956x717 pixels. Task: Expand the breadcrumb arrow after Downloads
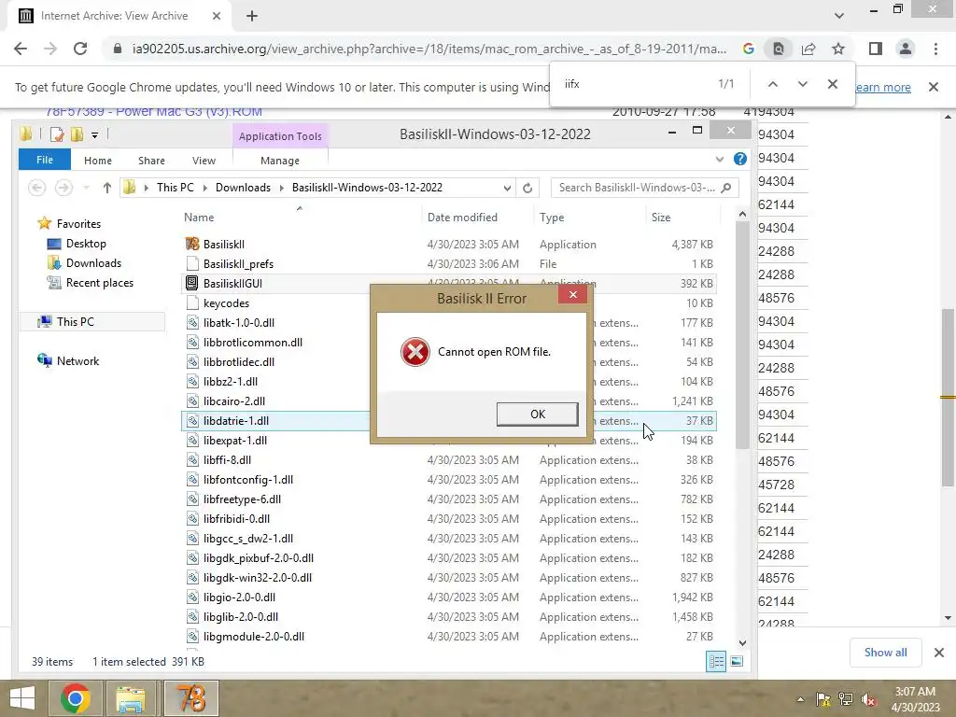[x=281, y=188]
